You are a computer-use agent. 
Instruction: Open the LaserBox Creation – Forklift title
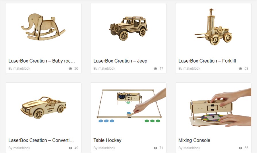tap(207, 61)
